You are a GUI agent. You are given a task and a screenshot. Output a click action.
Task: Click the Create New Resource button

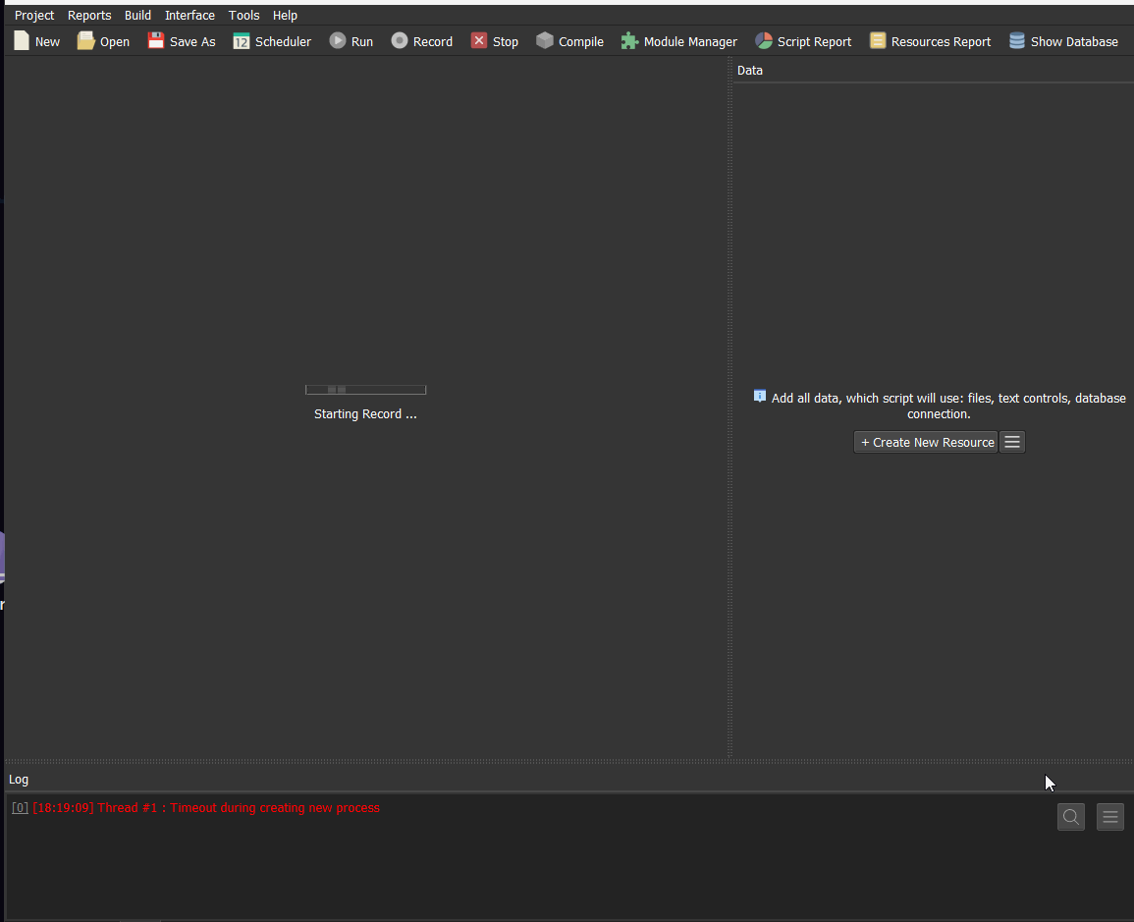click(x=926, y=443)
